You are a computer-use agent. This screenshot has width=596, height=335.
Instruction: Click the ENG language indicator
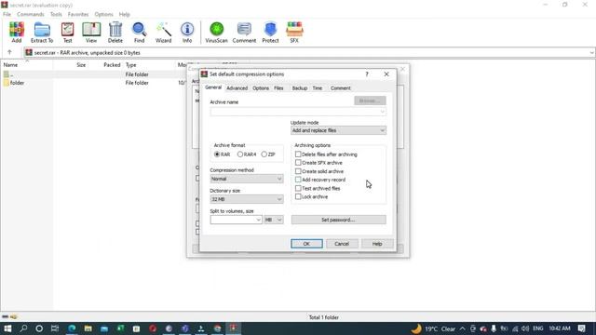tap(538, 328)
